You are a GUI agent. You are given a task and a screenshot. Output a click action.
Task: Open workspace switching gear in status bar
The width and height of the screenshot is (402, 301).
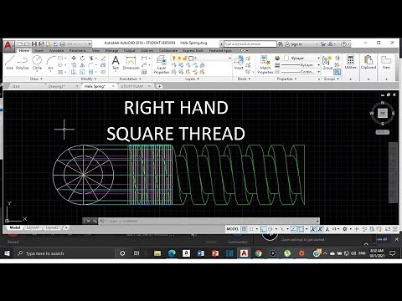coord(345,229)
